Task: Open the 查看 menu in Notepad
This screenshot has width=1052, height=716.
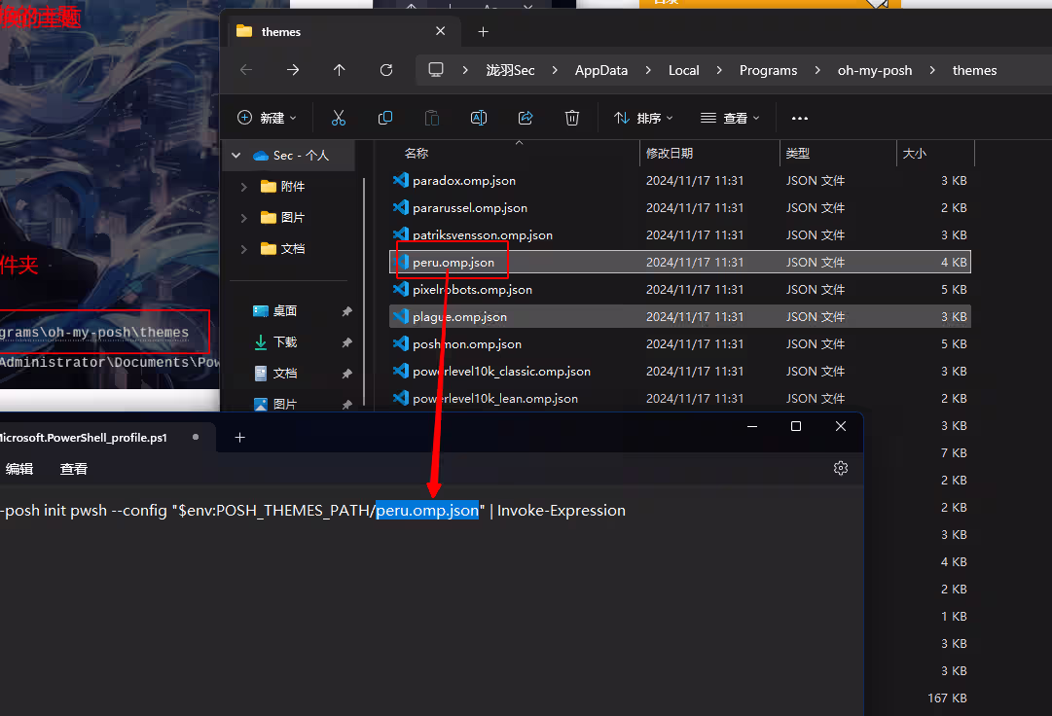Action: [74, 469]
